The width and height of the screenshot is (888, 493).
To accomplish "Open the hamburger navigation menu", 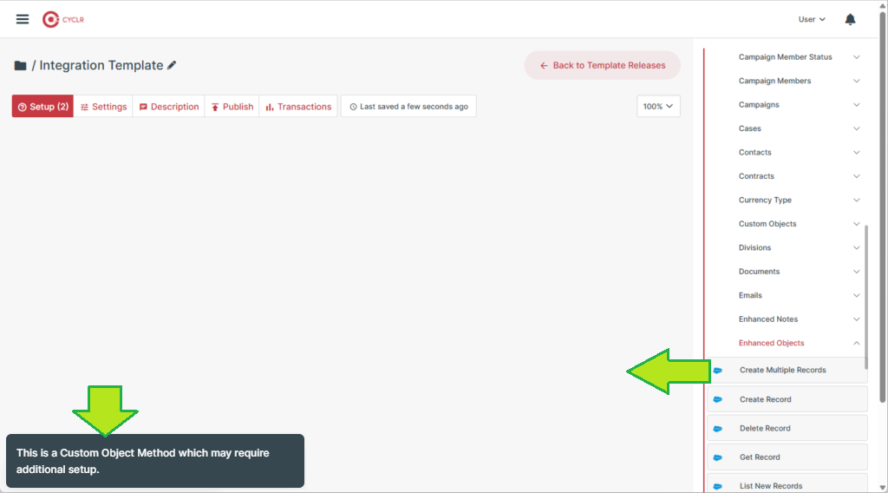I will pyautogui.click(x=22, y=19).
